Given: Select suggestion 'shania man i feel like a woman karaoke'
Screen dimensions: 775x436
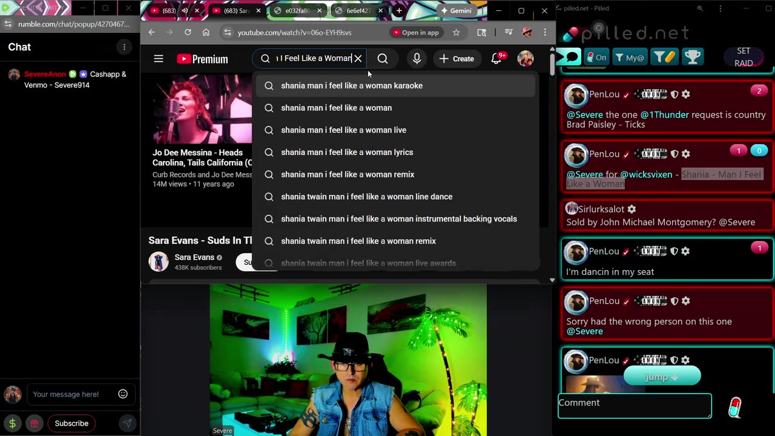Looking at the screenshot, I should (396, 85).
